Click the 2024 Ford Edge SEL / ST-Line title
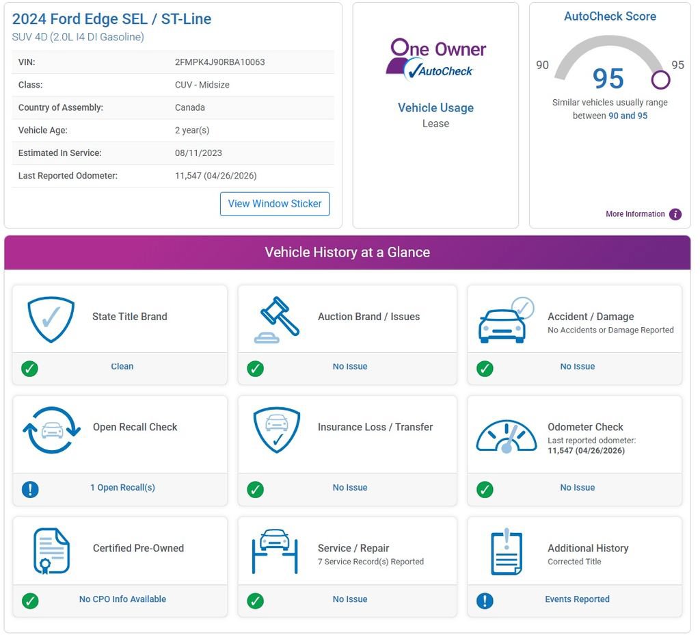This screenshot has height=639, width=700. pos(111,19)
